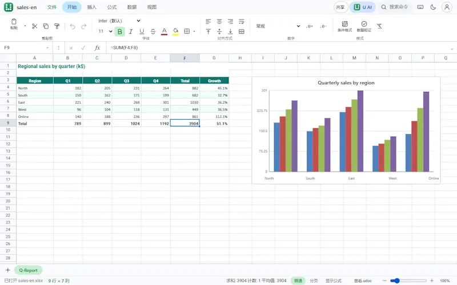
Task: Click the zoom slider handle
Action: pyautogui.click(x=396, y=280)
